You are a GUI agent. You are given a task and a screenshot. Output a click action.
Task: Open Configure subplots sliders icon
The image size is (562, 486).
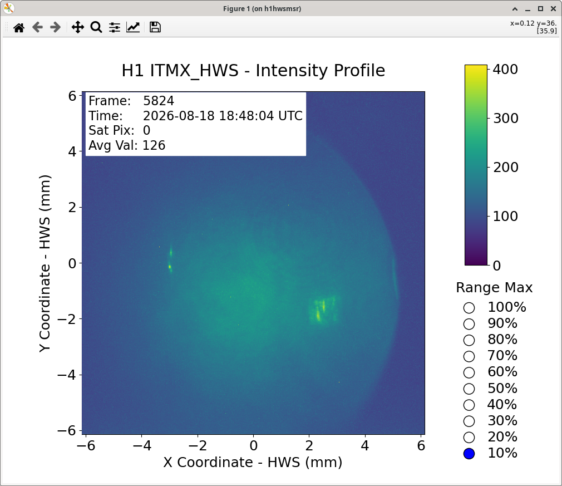pyautogui.click(x=115, y=27)
